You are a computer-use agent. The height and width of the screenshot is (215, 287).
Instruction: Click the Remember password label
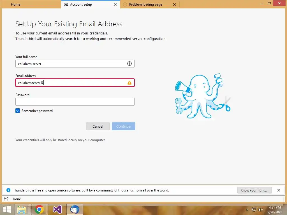pyautogui.click(x=37, y=111)
